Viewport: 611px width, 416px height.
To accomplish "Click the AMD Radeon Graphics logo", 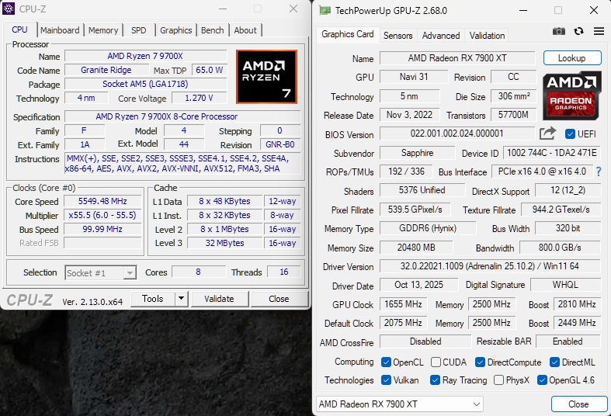I will (572, 94).
